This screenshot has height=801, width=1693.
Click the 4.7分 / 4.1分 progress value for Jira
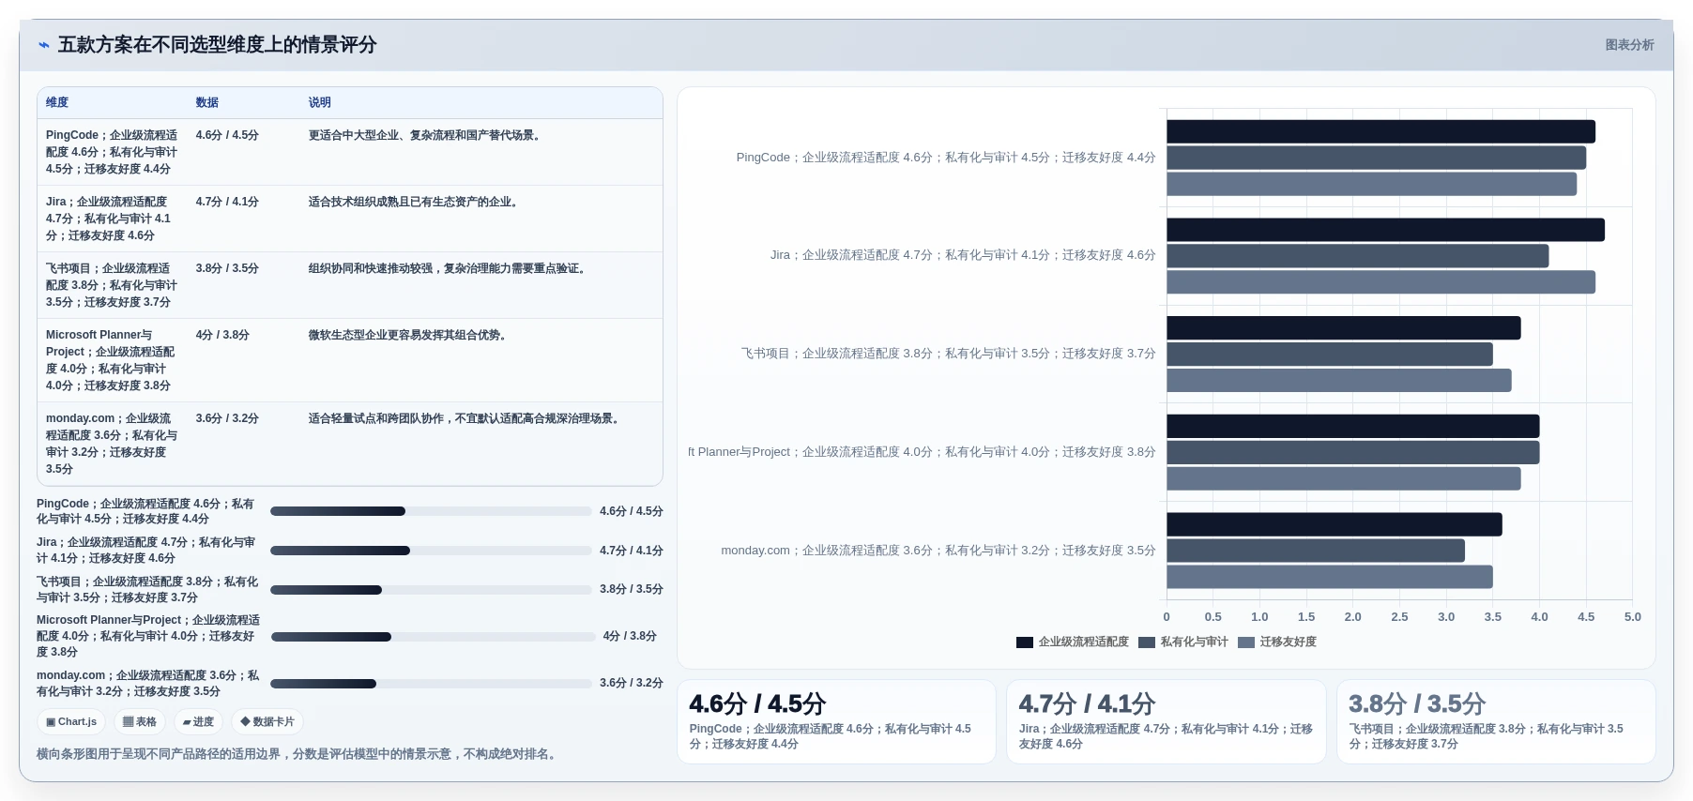(632, 551)
